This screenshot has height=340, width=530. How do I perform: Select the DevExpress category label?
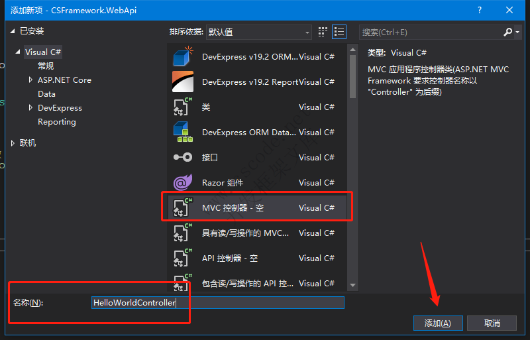[60, 107]
